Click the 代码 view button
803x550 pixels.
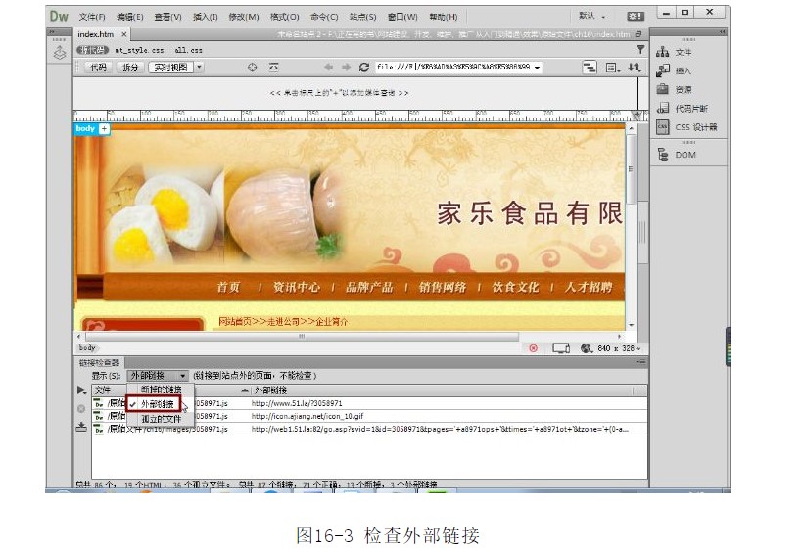tap(96, 68)
